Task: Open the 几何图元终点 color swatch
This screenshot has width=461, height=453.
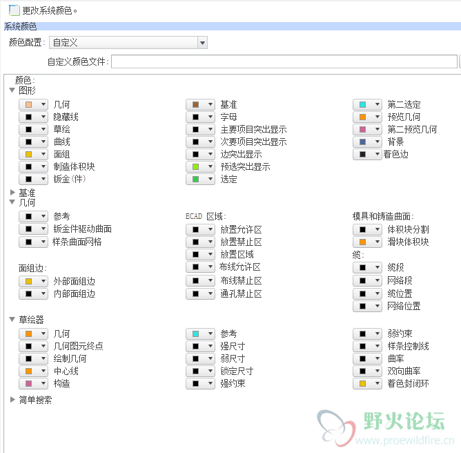Action: pyautogui.click(x=34, y=346)
